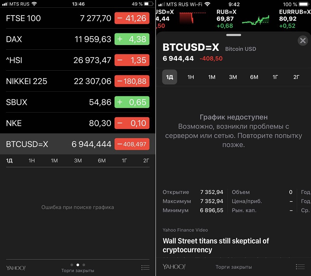Tap the Yahoo logo on left screen
The image size is (311, 276).
click(x=16, y=268)
